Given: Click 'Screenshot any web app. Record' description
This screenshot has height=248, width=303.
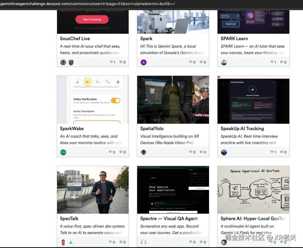Looking at the screenshot, I should 169,226.
